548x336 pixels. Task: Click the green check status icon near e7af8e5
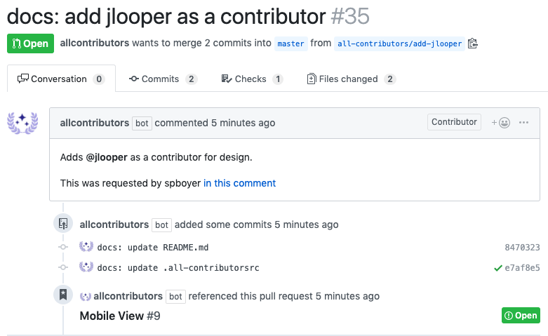point(498,268)
